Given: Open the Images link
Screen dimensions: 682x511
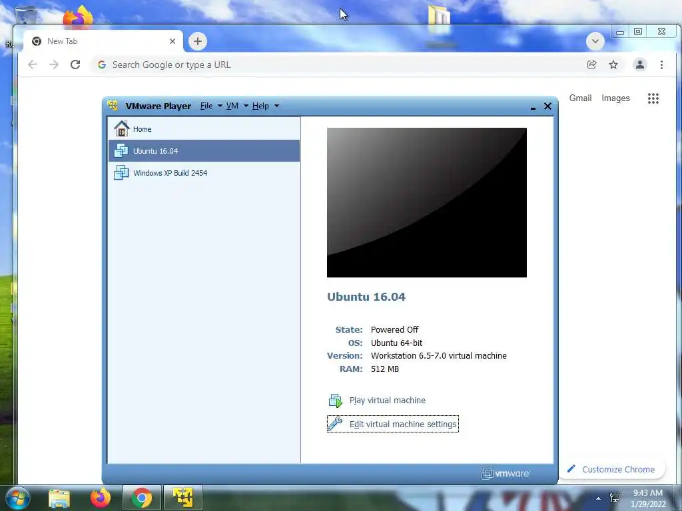Looking at the screenshot, I should 615,98.
